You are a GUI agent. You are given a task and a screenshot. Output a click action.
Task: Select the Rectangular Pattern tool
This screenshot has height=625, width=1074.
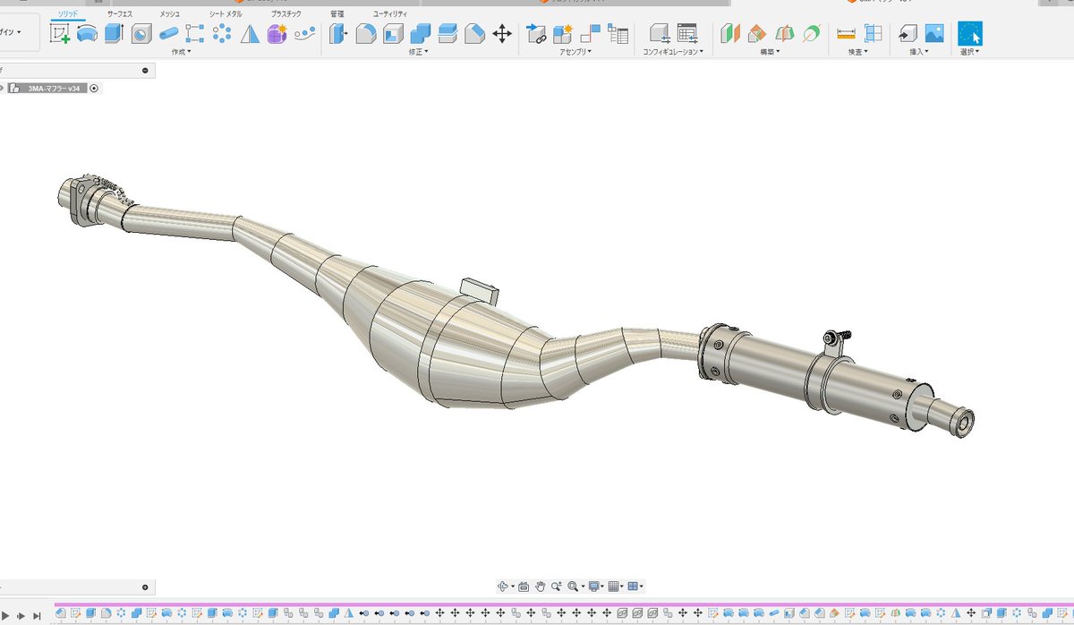tap(195, 34)
